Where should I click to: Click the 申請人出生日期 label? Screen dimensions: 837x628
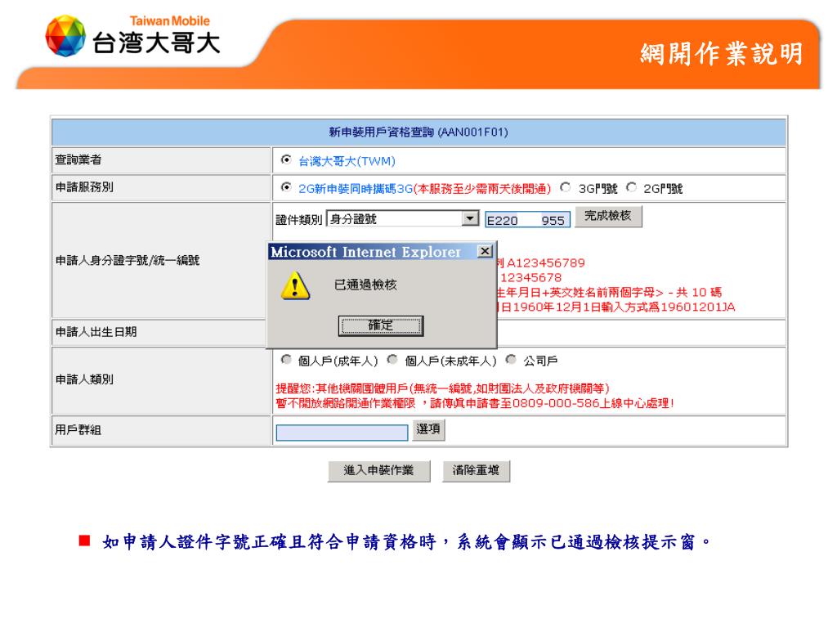click(x=96, y=332)
